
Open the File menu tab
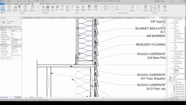pos(2,4)
